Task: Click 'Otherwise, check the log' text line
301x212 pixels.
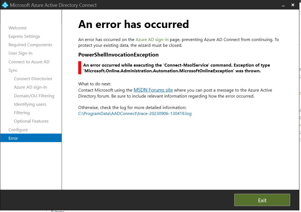Action: (x=132, y=107)
